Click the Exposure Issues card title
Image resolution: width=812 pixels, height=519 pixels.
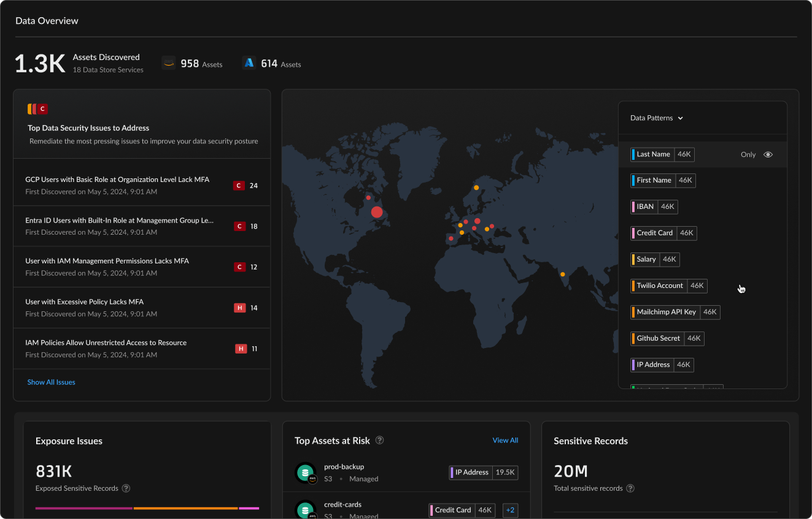(69, 441)
